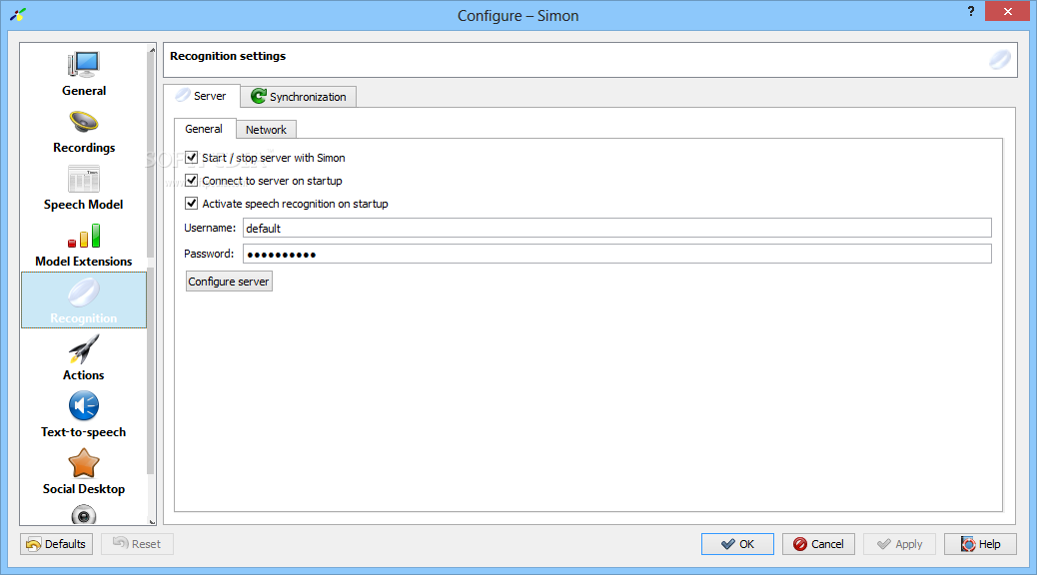Click the Defaults button
The image size is (1037, 575).
(x=56, y=544)
